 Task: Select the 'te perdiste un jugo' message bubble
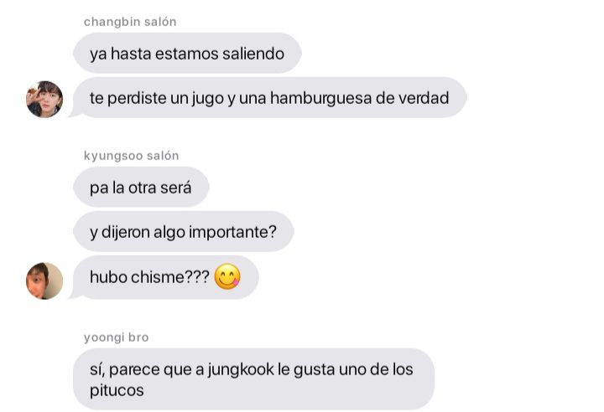coord(269,97)
